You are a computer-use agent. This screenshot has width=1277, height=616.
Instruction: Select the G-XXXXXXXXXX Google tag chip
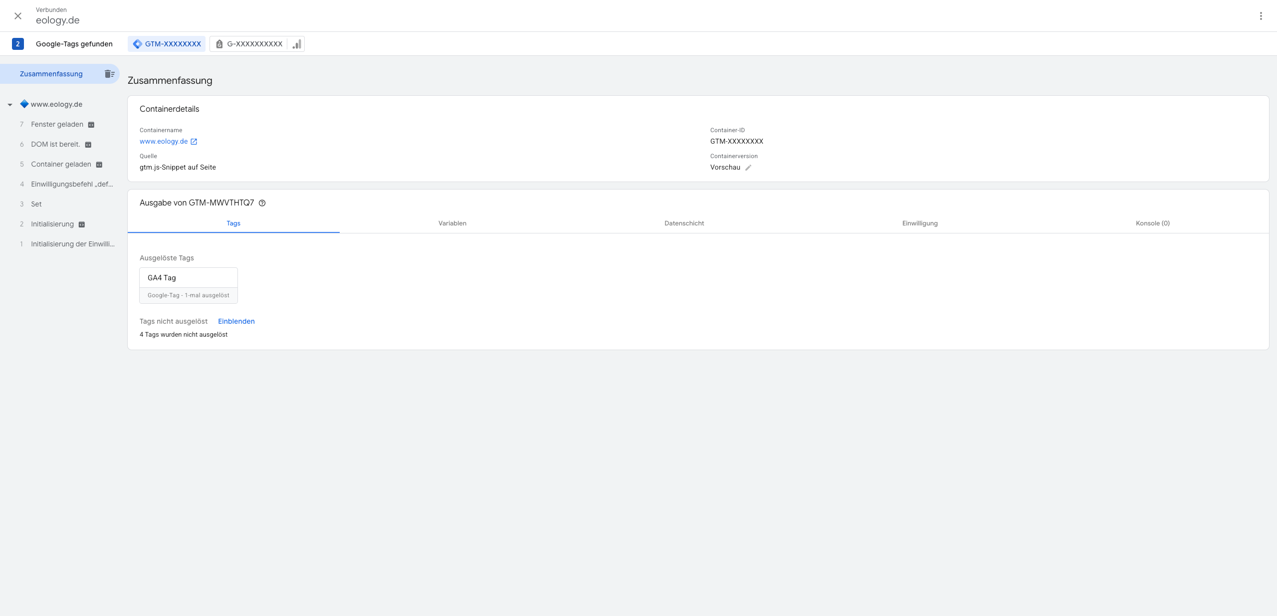coord(249,44)
